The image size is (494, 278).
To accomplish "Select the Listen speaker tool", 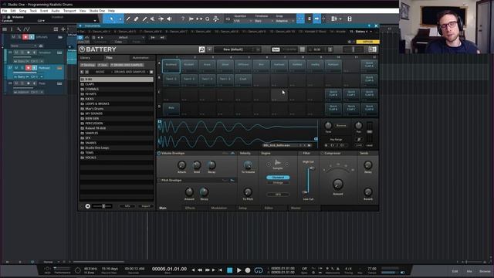I will 169,19.
